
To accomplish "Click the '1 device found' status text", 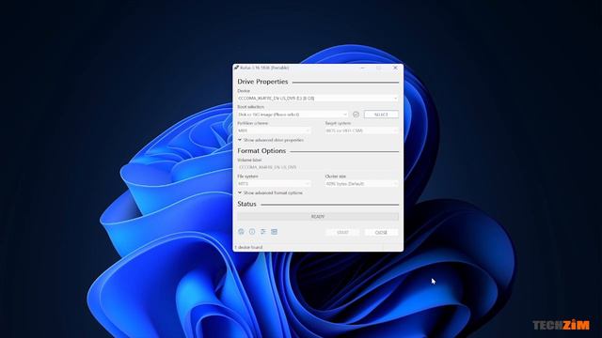I will click(248, 248).
